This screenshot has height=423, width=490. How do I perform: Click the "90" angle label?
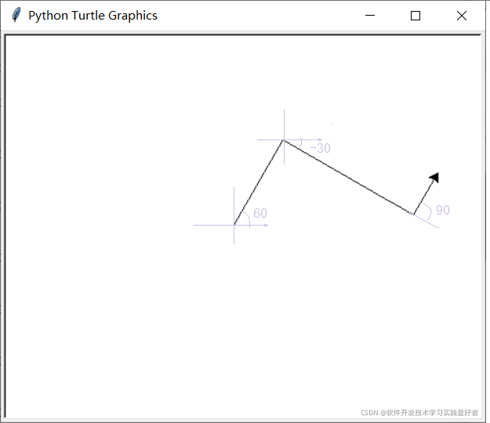pos(443,210)
